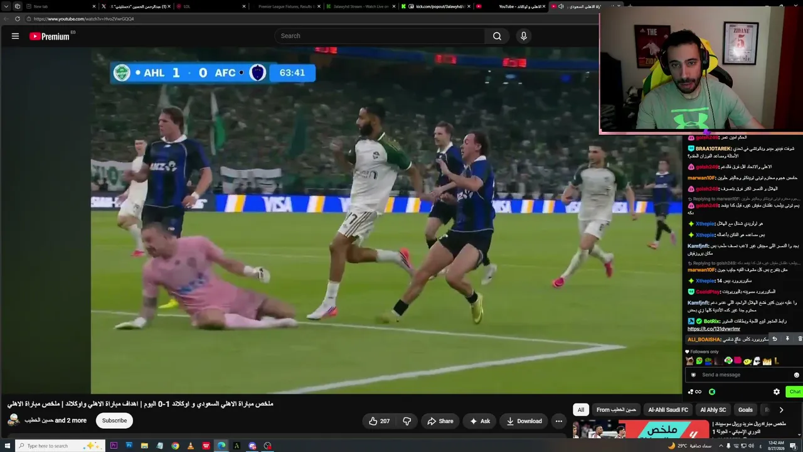Viewport: 803px width, 452px height.
Task: Switch to kick.com/popout tab
Action: 436,6
